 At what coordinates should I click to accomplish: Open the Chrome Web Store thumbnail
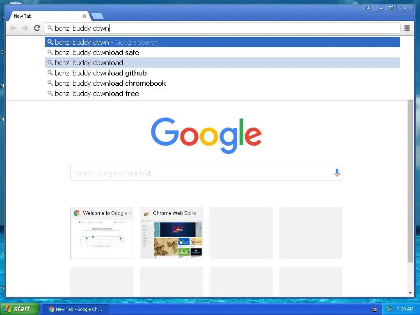point(171,233)
